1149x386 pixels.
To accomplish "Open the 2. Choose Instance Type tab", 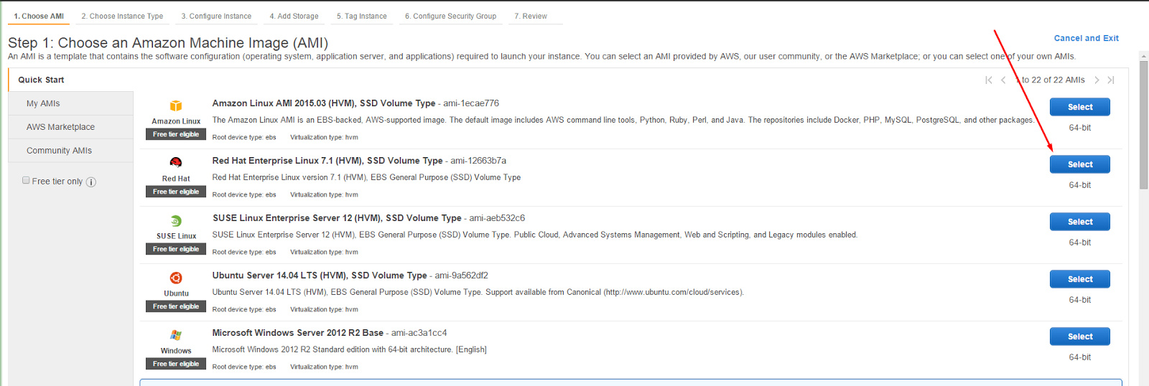I will tap(122, 16).
